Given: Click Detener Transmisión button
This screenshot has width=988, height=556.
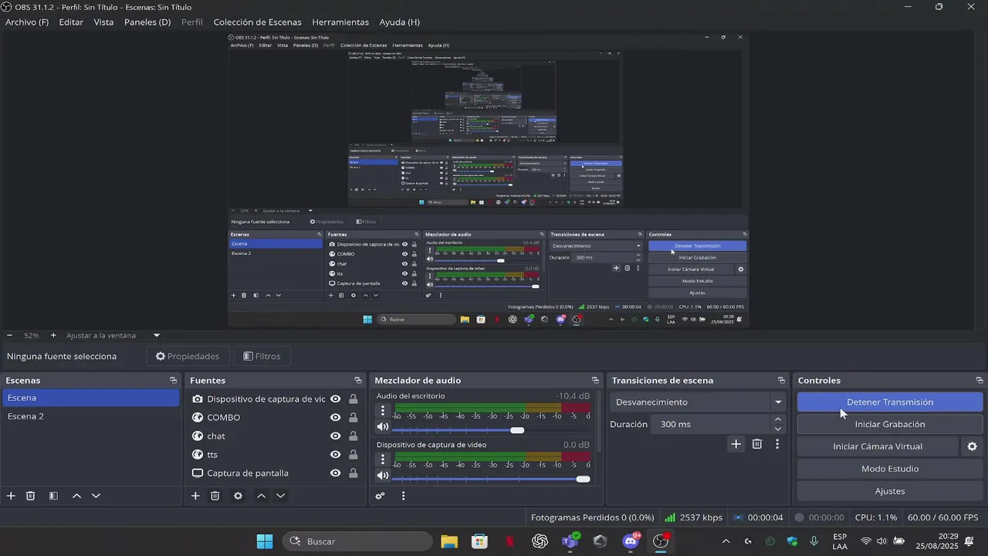Looking at the screenshot, I should click(890, 402).
